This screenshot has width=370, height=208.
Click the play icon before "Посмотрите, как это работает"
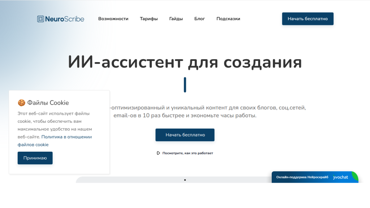click(x=158, y=153)
